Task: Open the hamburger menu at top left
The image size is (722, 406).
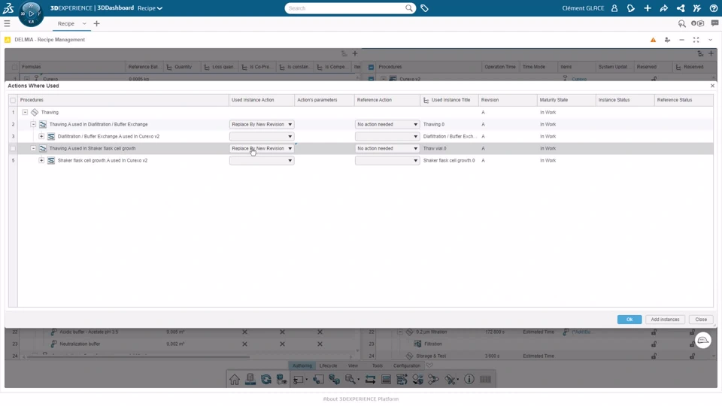Action: pyautogui.click(x=7, y=23)
